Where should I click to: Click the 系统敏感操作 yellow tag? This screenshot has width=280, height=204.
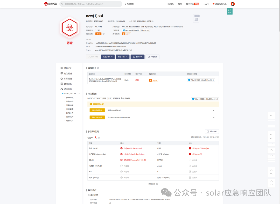point(97,110)
